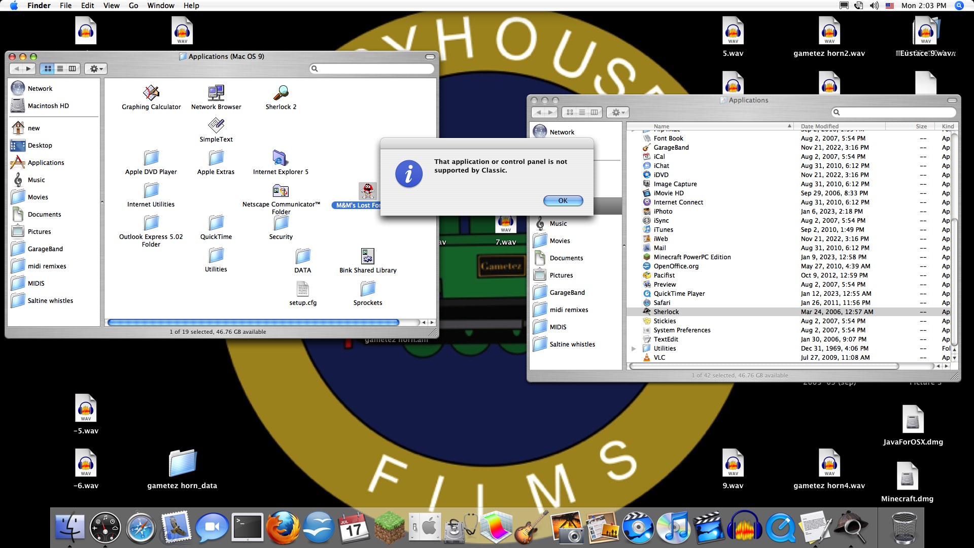Open the View menu
The width and height of the screenshot is (974, 548).
111,6
